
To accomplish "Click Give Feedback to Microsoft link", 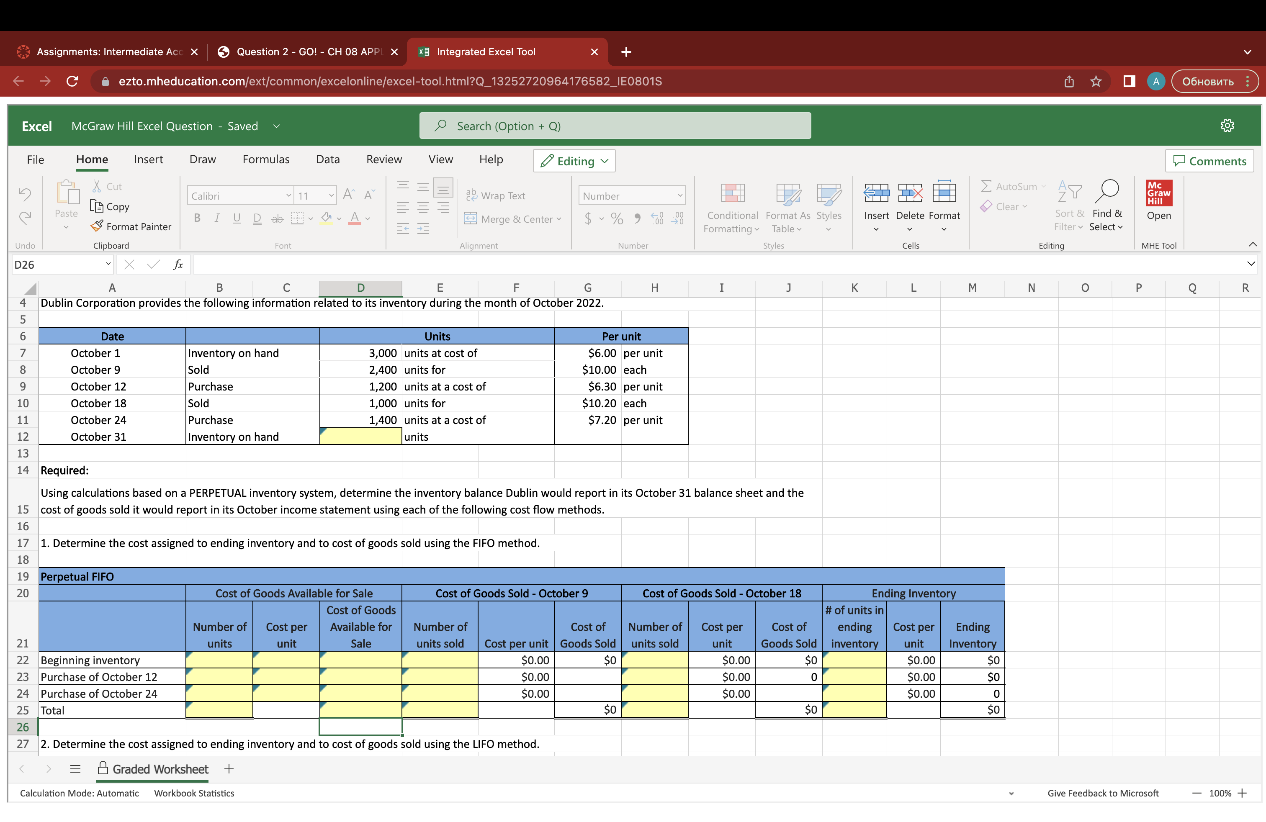I will click(x=1103, y=793).
